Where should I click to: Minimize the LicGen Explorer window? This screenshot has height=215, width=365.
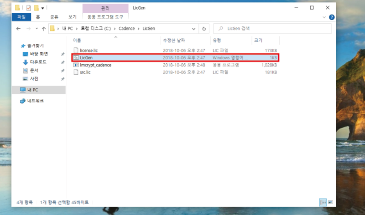296,8
